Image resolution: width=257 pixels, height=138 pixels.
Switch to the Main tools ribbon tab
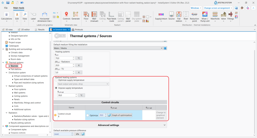[19, 8]
